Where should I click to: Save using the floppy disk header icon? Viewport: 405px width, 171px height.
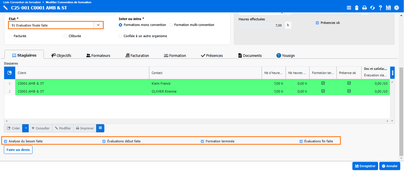[x=388, y=8]
